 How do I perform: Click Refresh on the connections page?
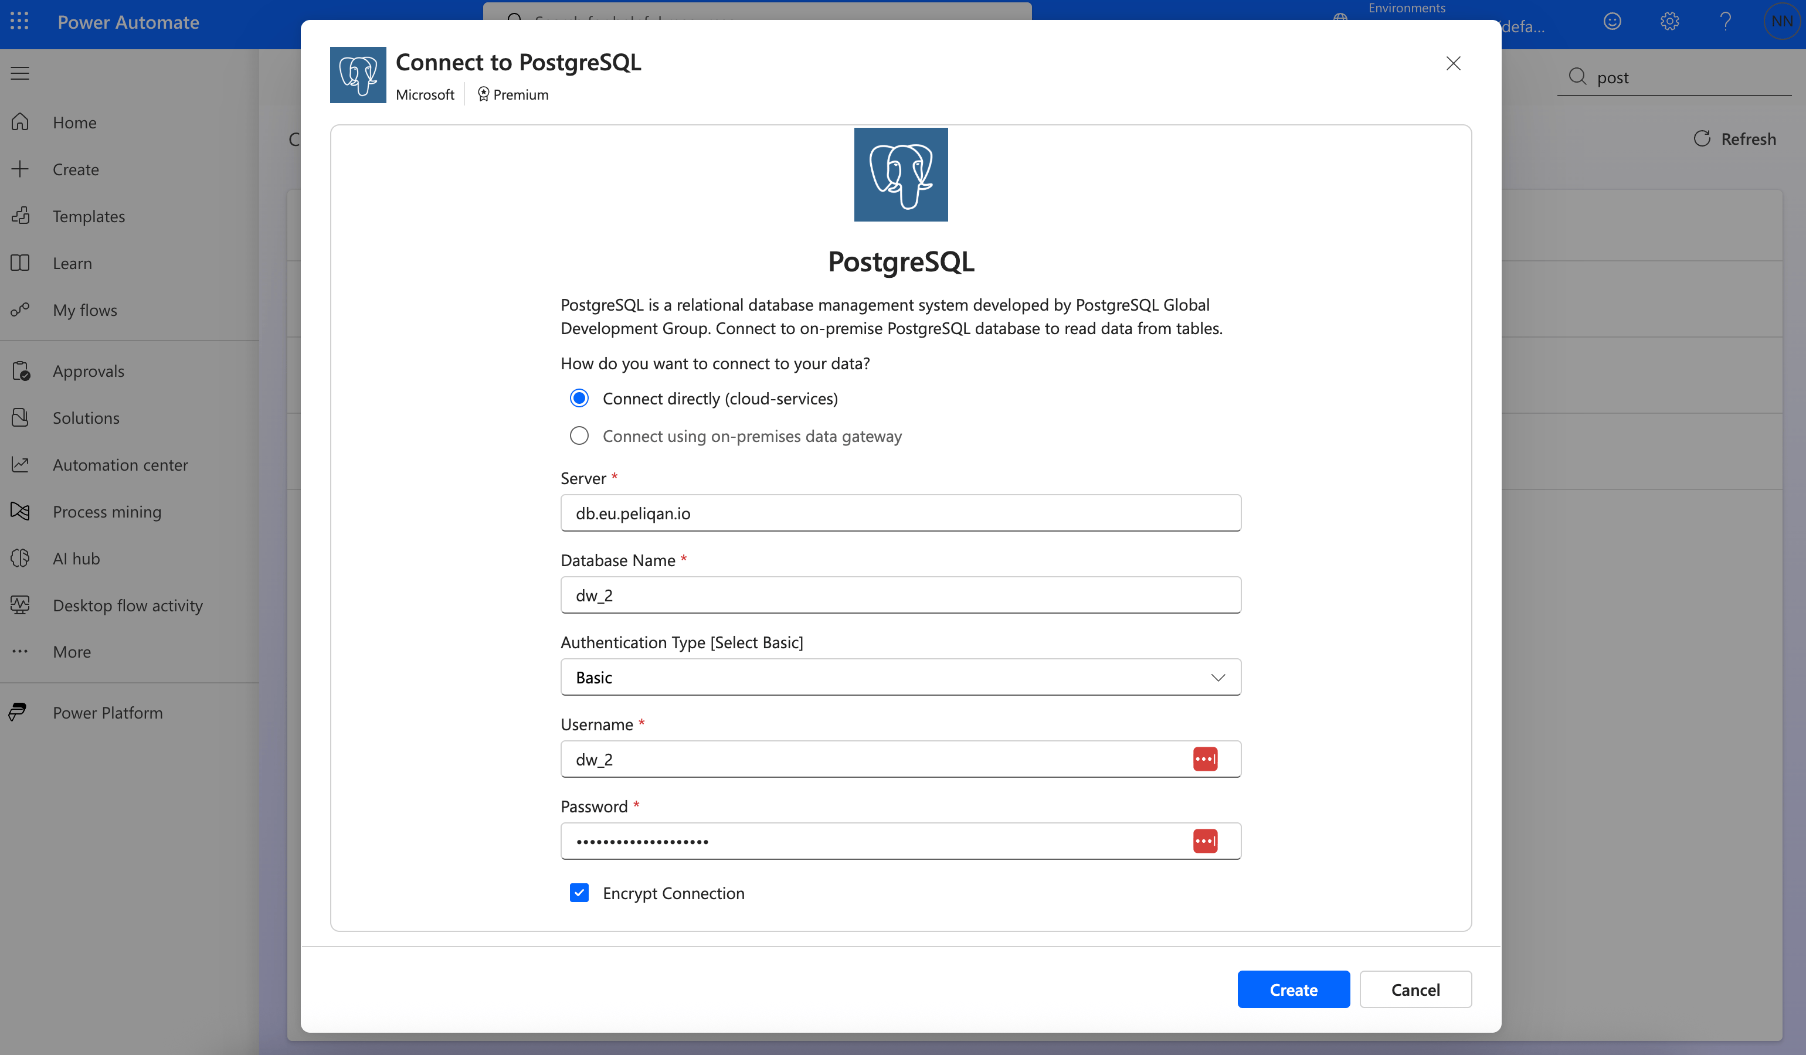(1734, 139)
